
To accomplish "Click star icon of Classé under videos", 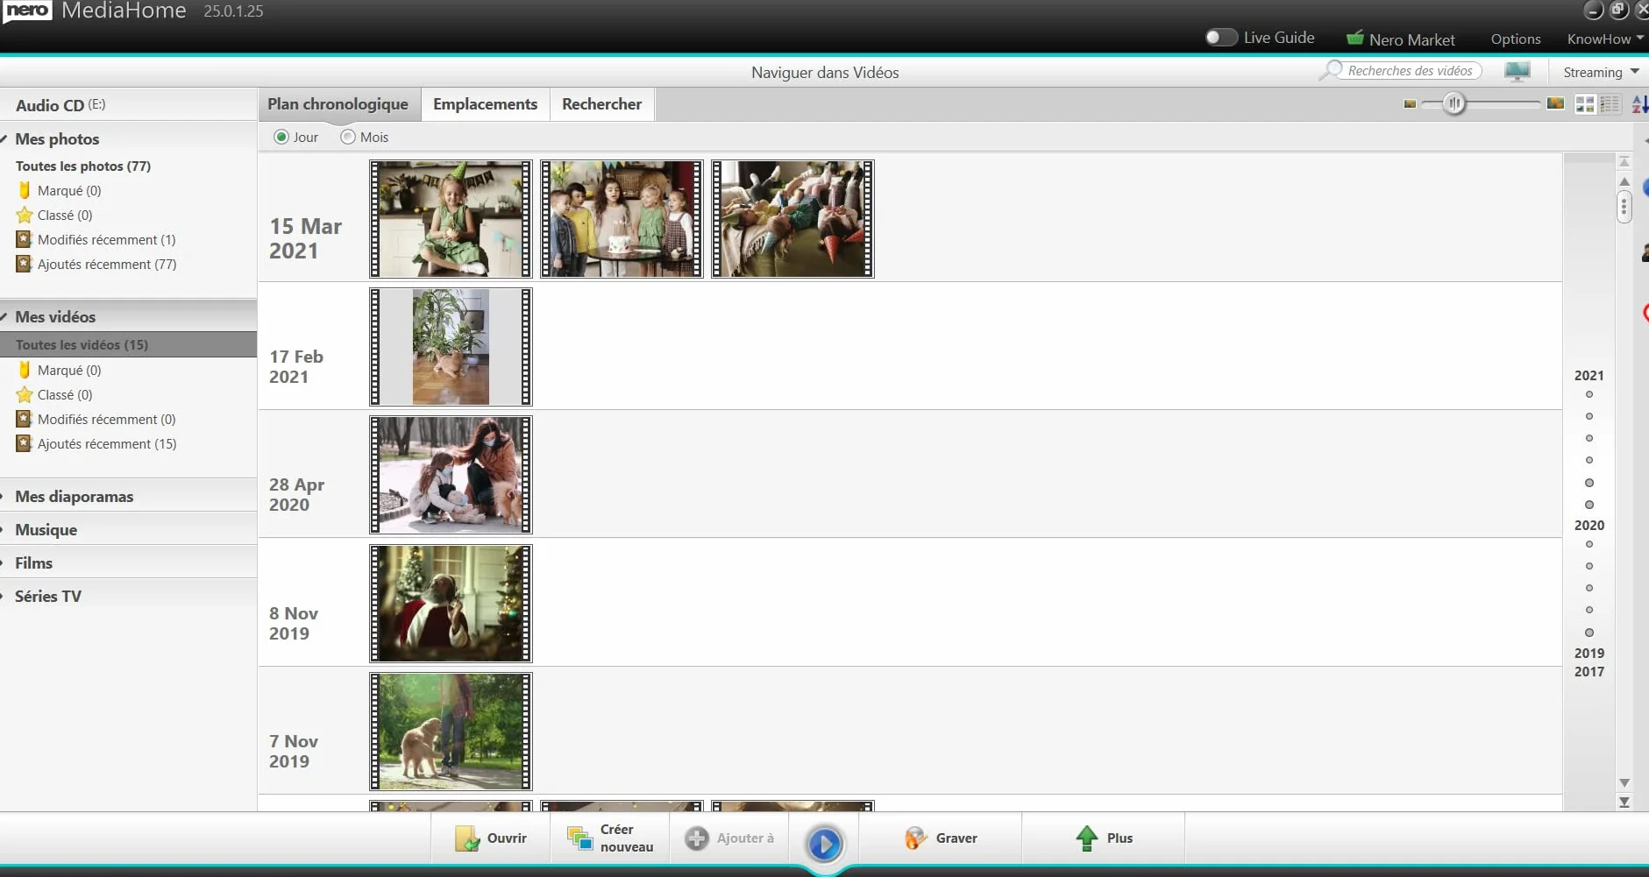I will point(25,394).
